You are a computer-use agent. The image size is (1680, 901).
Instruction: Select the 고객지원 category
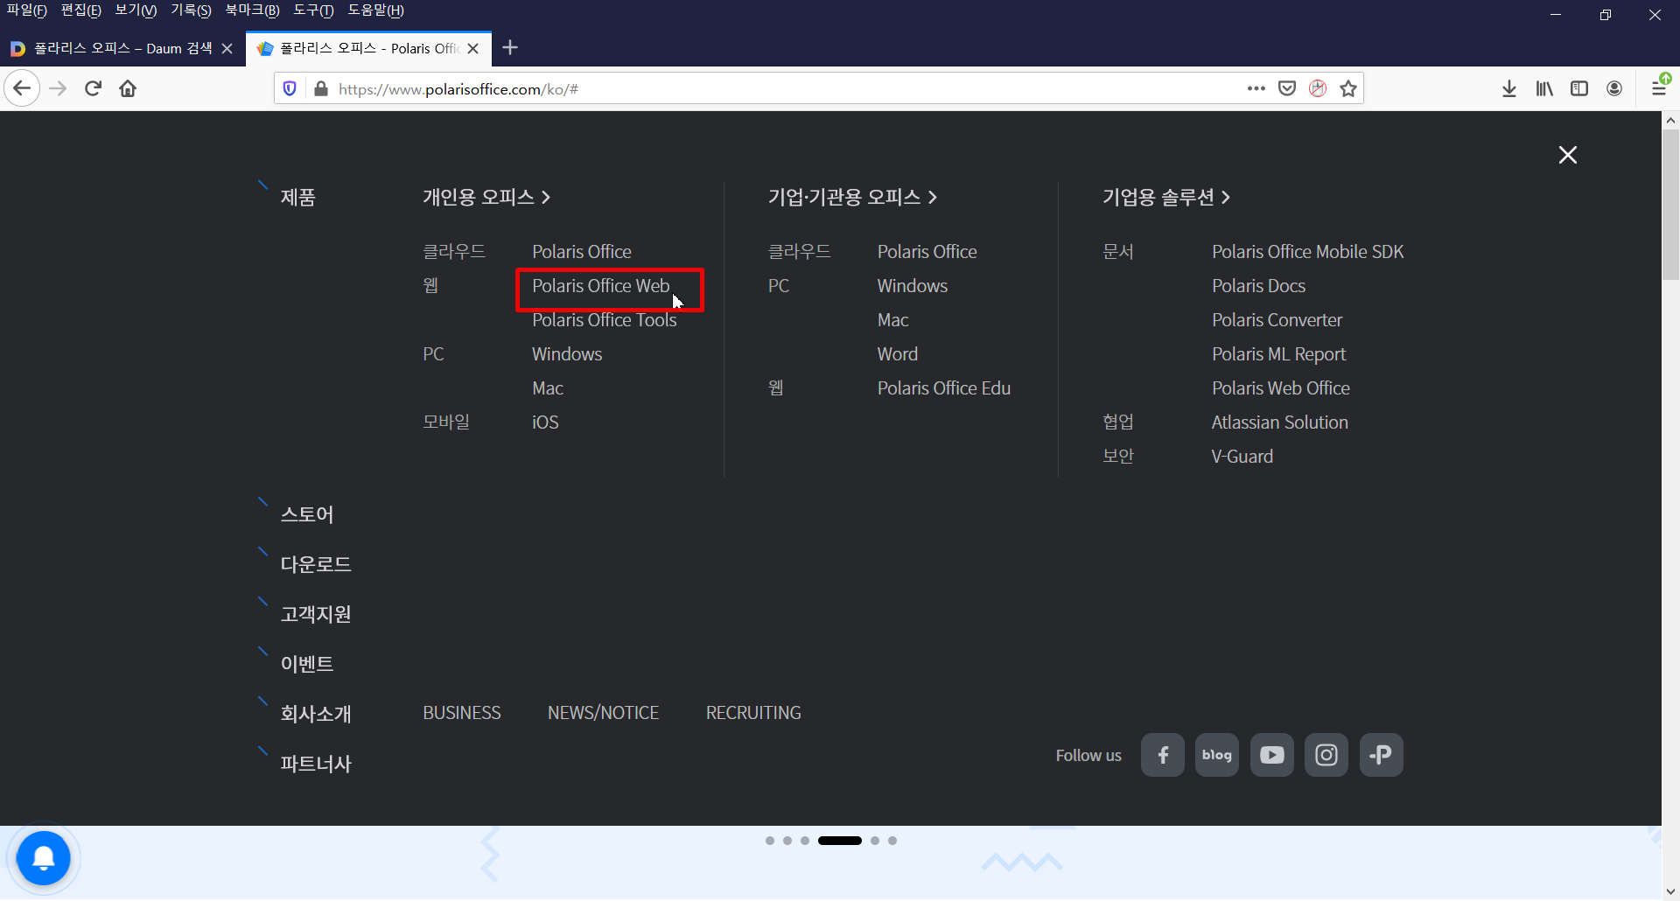coord(316,614)
